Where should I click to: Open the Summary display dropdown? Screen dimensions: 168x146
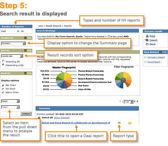point(13,43)
